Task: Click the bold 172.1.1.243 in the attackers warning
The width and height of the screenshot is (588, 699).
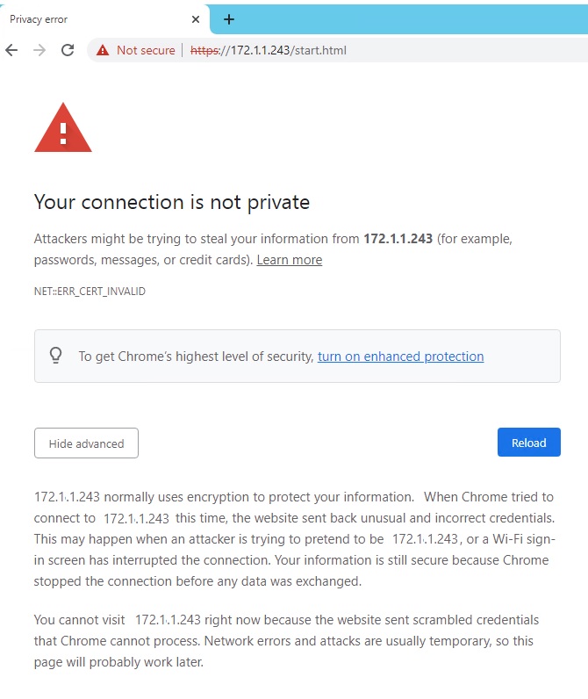Action: pos(398,239)
